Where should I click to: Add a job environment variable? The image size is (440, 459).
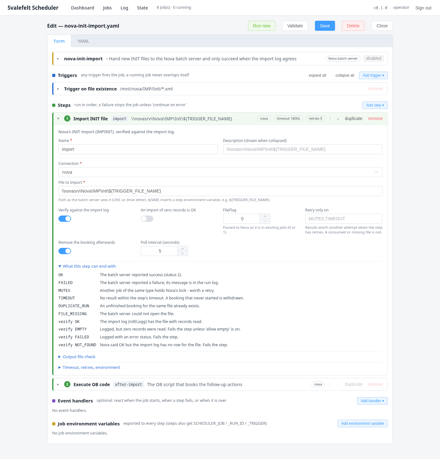pyautogui.click(x=363, y=423)
